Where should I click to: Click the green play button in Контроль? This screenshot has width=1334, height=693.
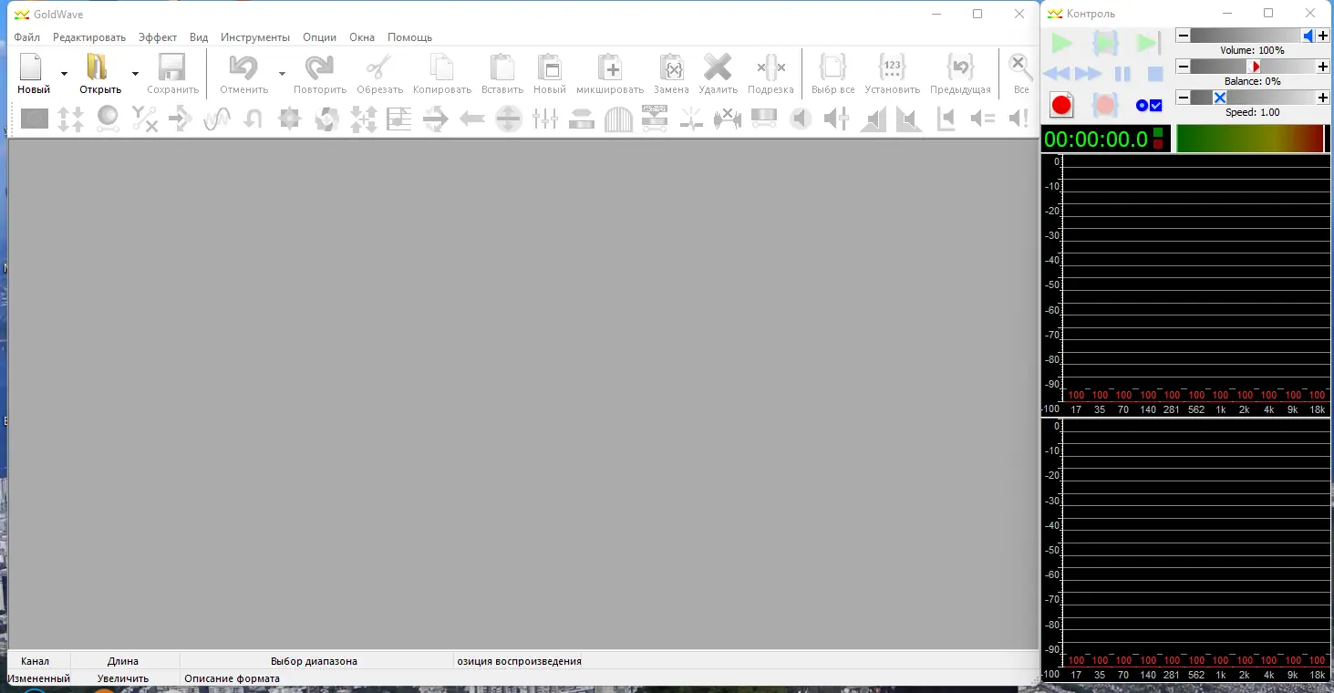pyautogui.click(x=1060, y=43)
